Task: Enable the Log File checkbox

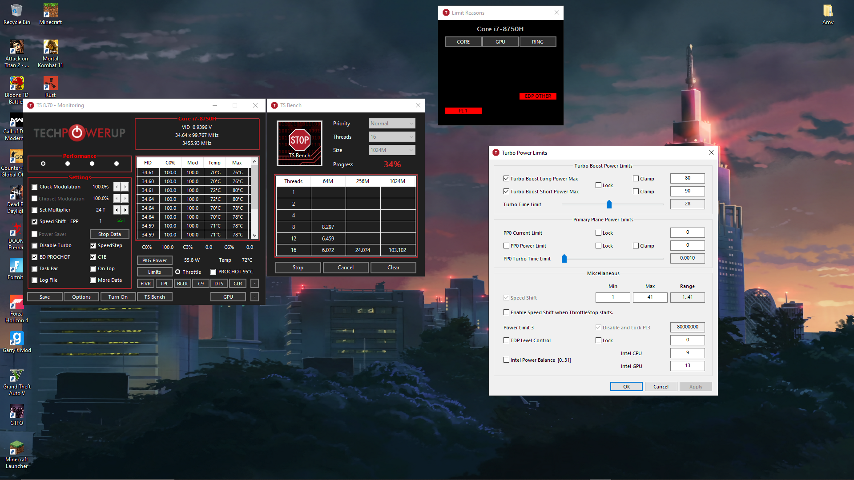Action: [x=35, y=280]
